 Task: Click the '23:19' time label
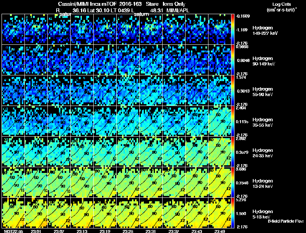coord(105,231)
